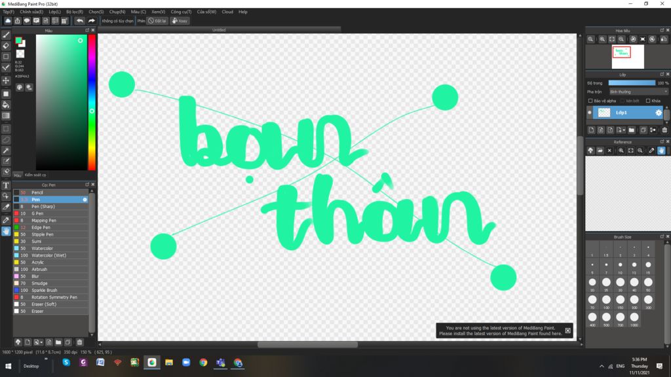Click the cloud save toolbar icon

click(x=8, y=20)
